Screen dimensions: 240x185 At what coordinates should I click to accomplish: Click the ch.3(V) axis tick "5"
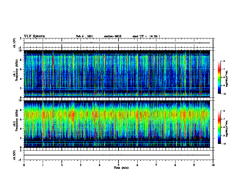[21, 151]
